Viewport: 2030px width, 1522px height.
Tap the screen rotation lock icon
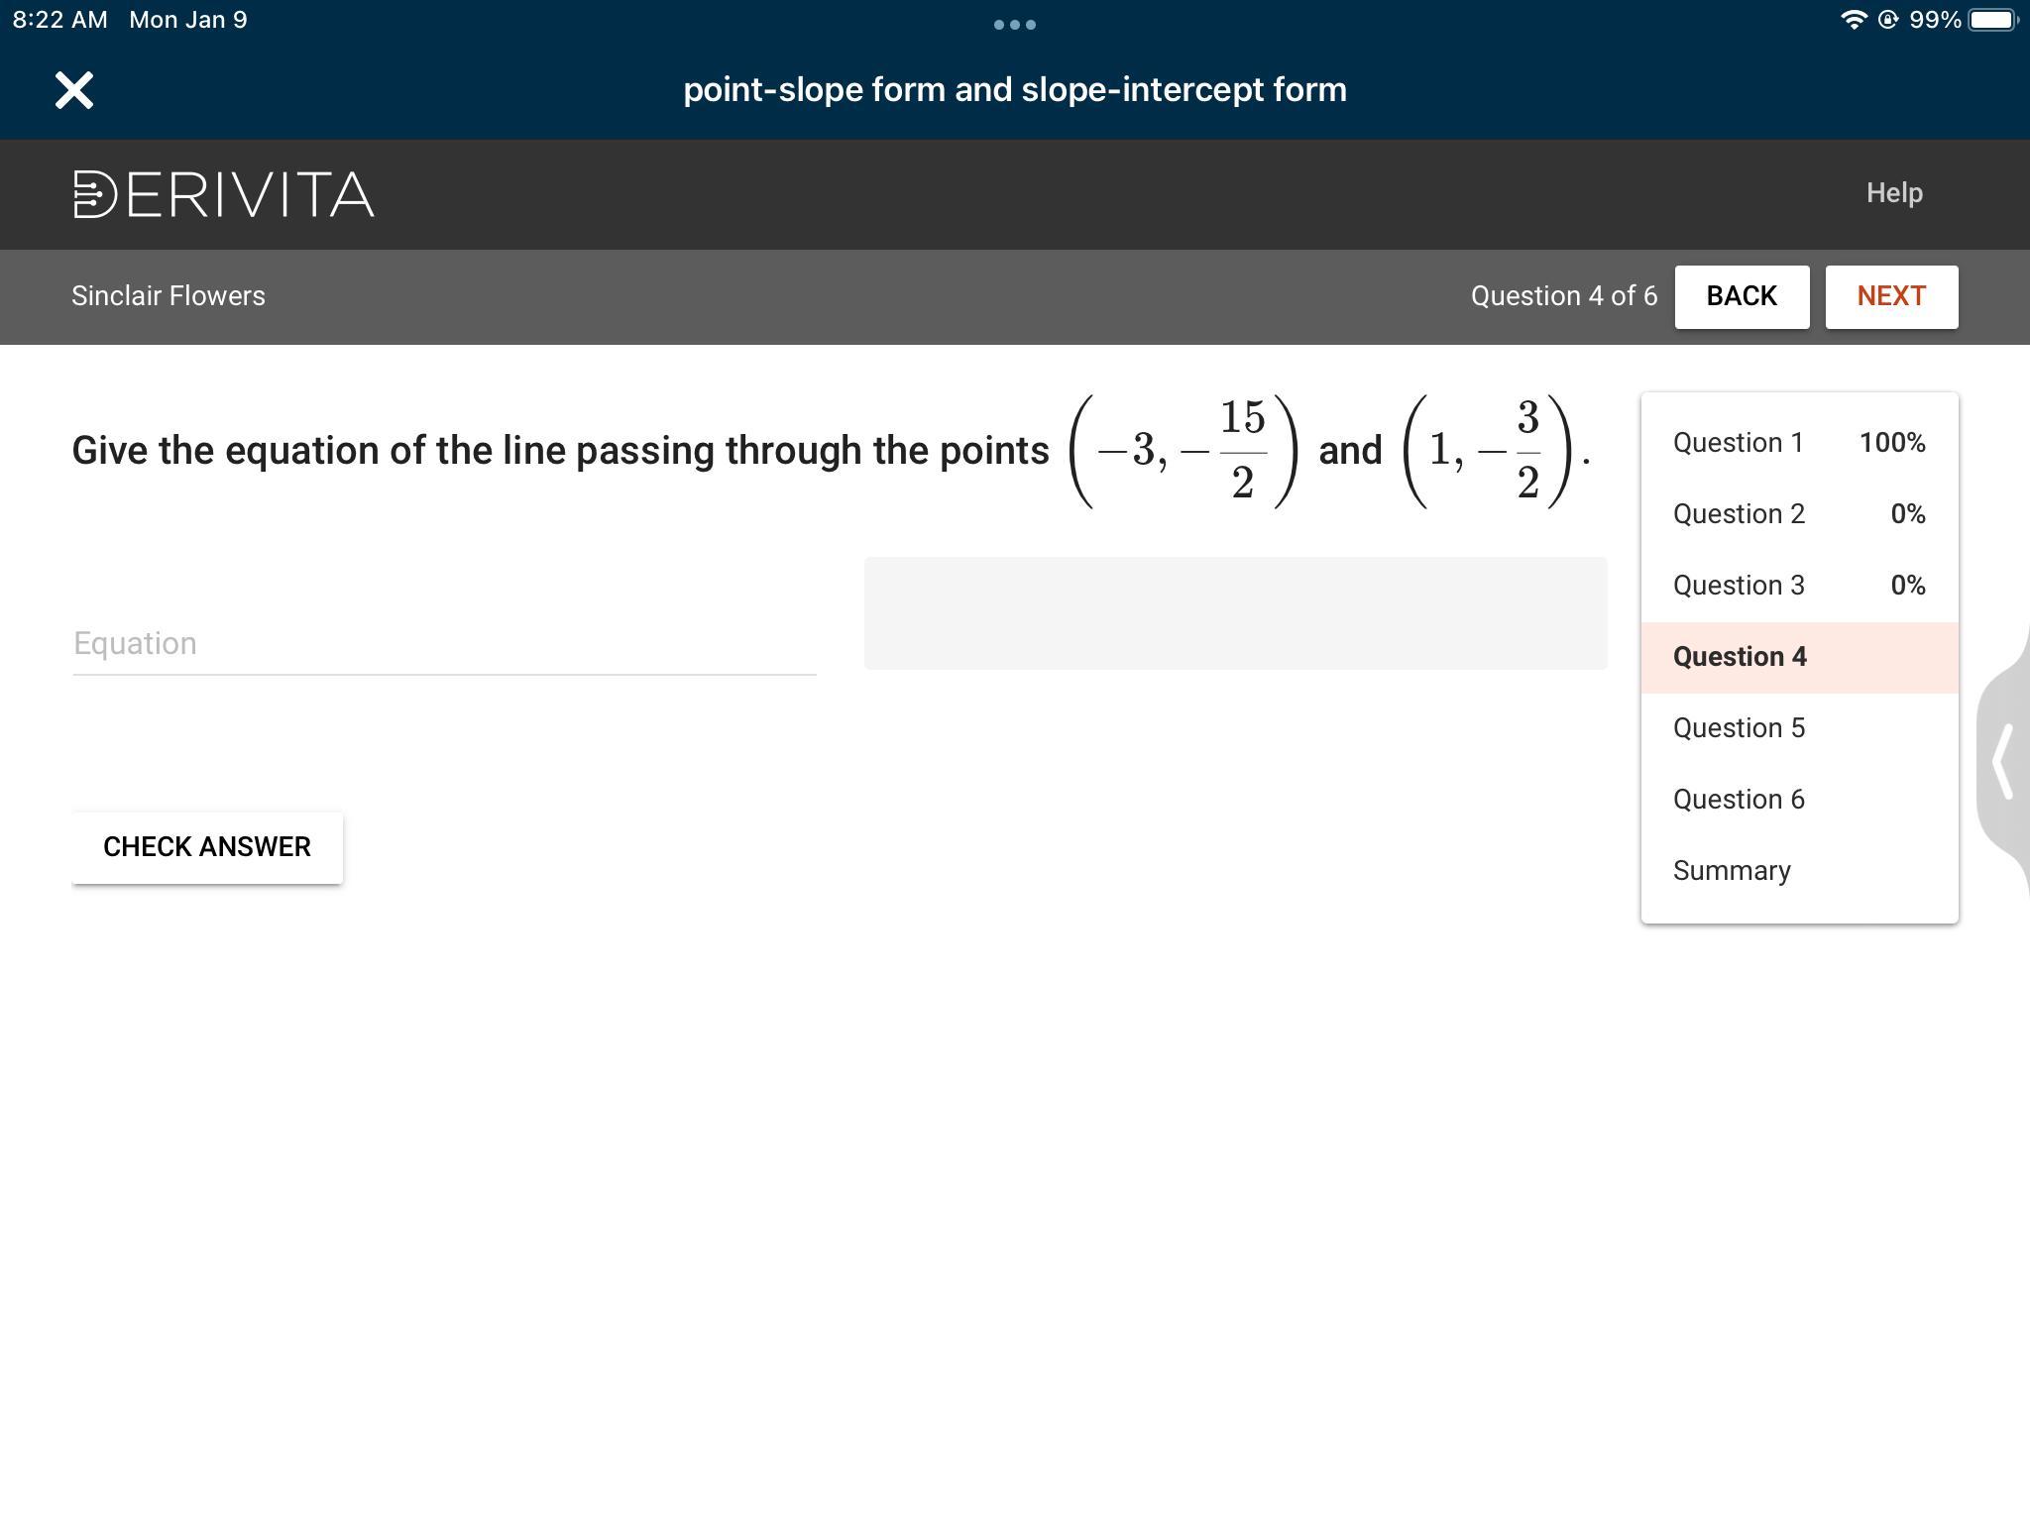click(1887, 20)
